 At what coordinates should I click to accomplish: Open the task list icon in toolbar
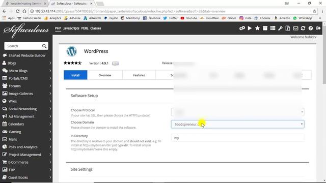pos(273,28)
